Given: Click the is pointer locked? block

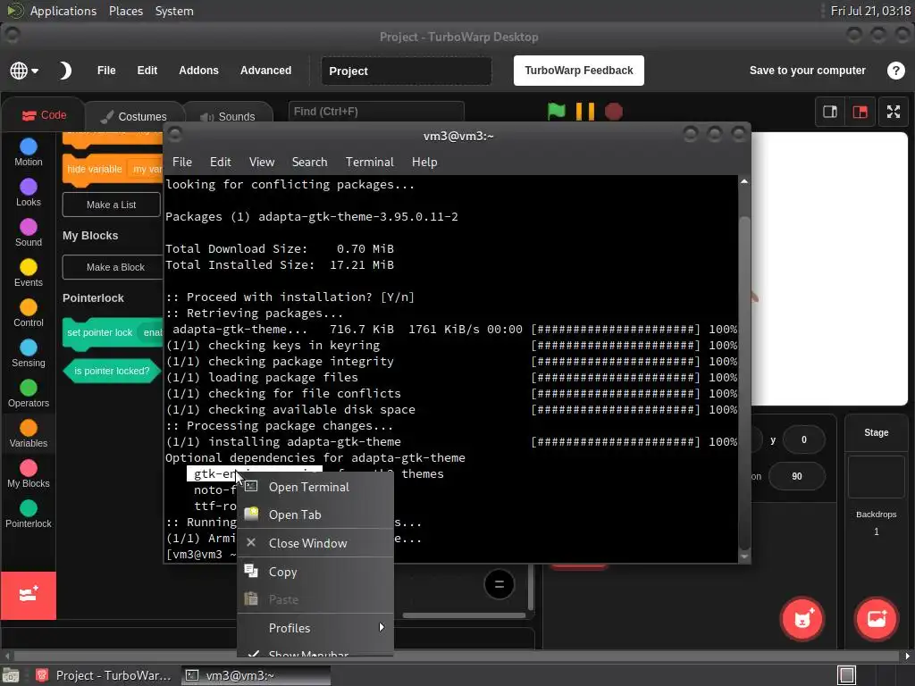Looking at the screenshot, I should pyautogui.click(x=112, y=371).
